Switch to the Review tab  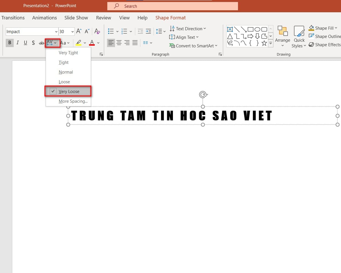(104, 18)
